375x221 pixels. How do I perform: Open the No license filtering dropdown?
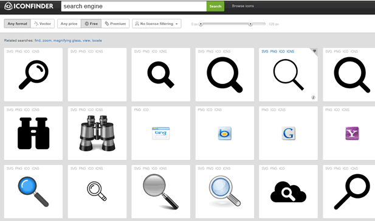157,24
